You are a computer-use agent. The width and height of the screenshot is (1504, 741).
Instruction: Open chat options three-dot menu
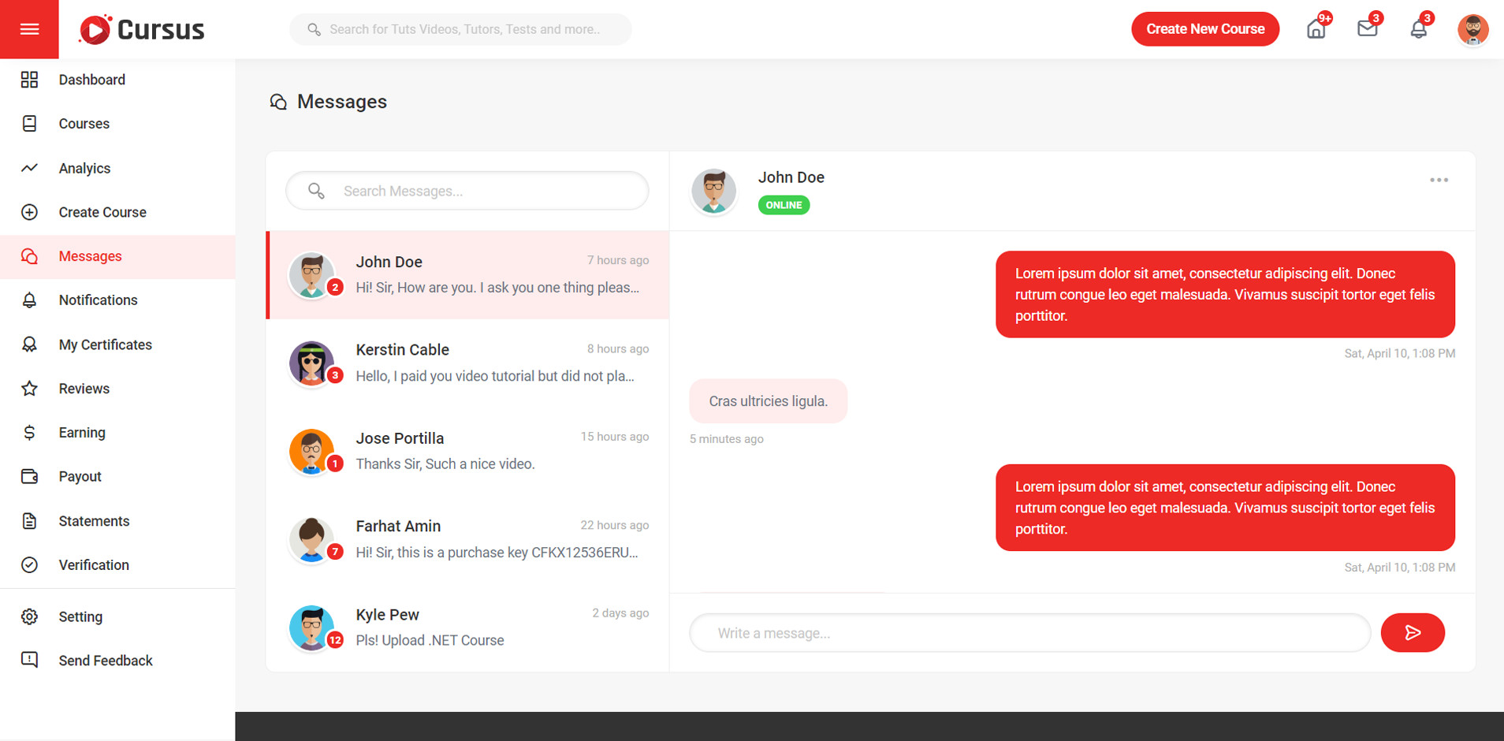(x=1439, y=181)
